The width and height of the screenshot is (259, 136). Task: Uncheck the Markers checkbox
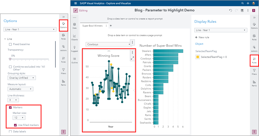point(10,107)
